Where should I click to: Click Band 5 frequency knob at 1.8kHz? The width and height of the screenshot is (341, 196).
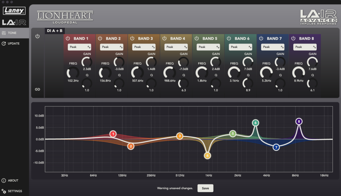click(x=202, y=73)
